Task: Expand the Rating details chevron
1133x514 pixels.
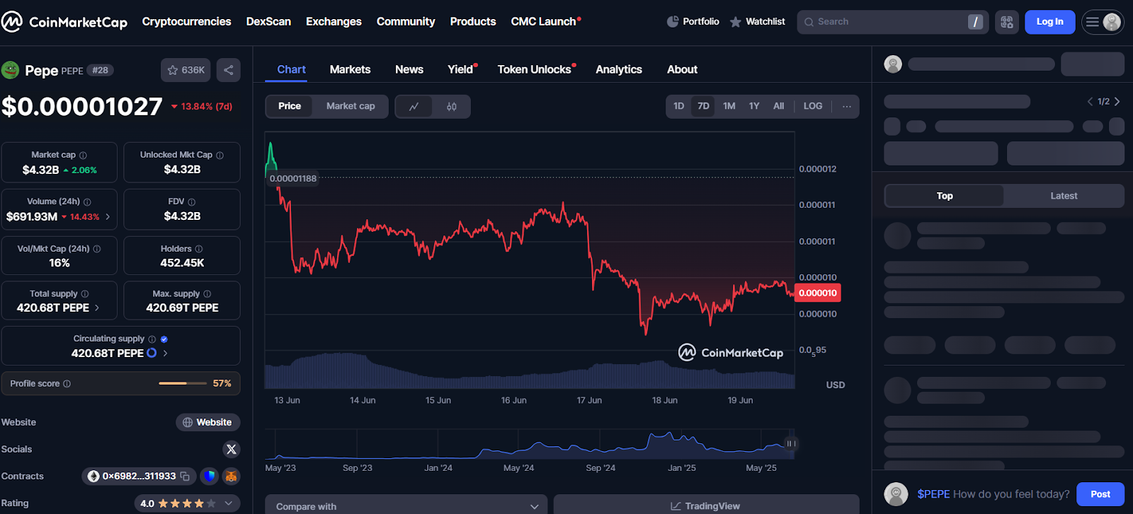Action: pos(228,503)
